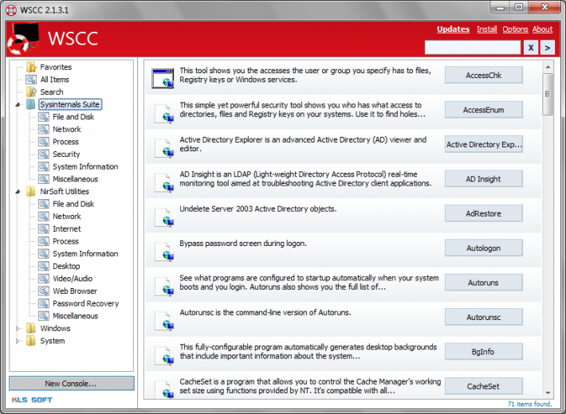Launch the CacheSet button
The height and width of the screenshot is (414, 566).
tap(483, 386)
